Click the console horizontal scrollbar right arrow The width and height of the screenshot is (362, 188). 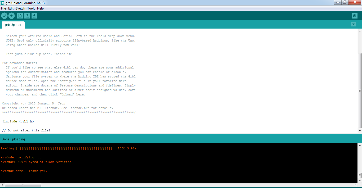[355, 185]
